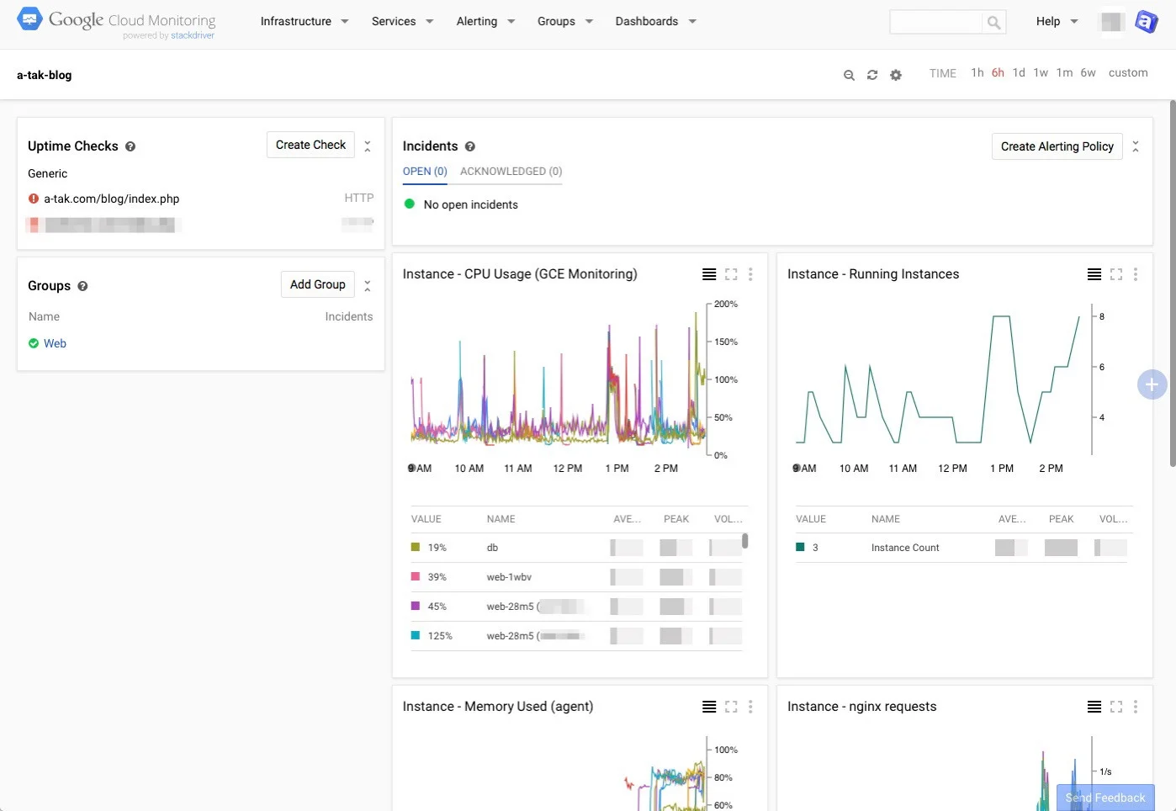Set time range to 1h
The image size is (1176, 811).
977,73
